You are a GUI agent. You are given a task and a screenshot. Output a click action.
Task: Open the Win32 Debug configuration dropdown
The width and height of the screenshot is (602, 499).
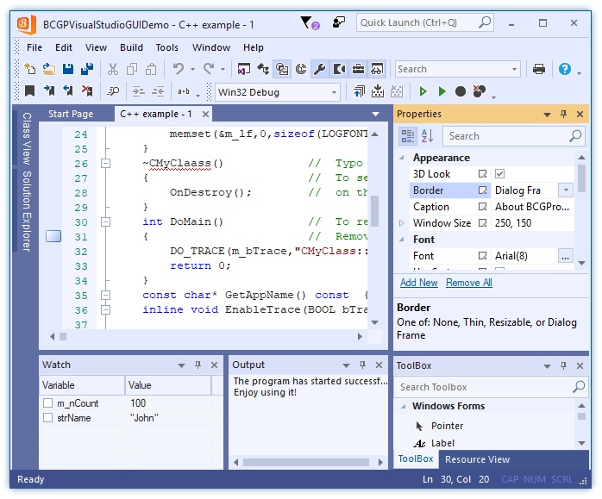[334, 92]
